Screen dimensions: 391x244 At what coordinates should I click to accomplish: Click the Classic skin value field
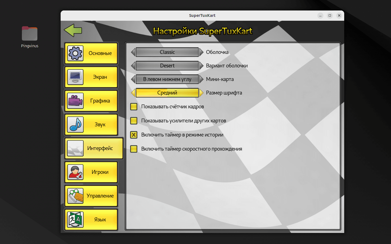coord(167,52)
